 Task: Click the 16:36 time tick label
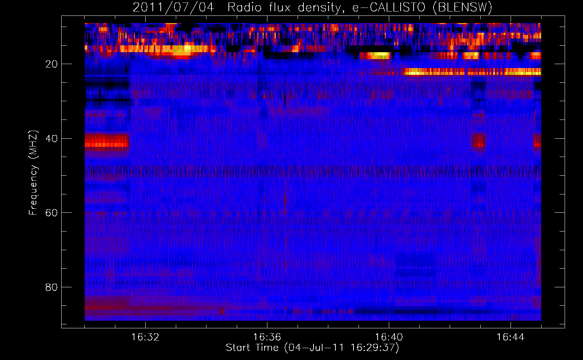click(267, 337)
